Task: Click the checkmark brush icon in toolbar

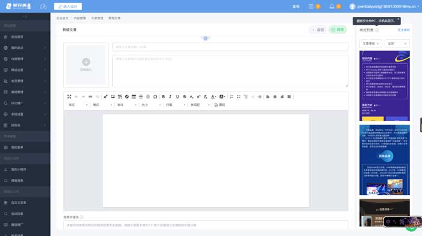Action: pyautogui.click(x=105, y=97)
